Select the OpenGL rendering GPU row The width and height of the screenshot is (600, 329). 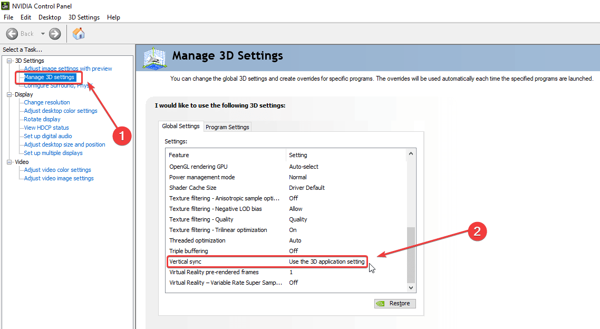(286, 167)
